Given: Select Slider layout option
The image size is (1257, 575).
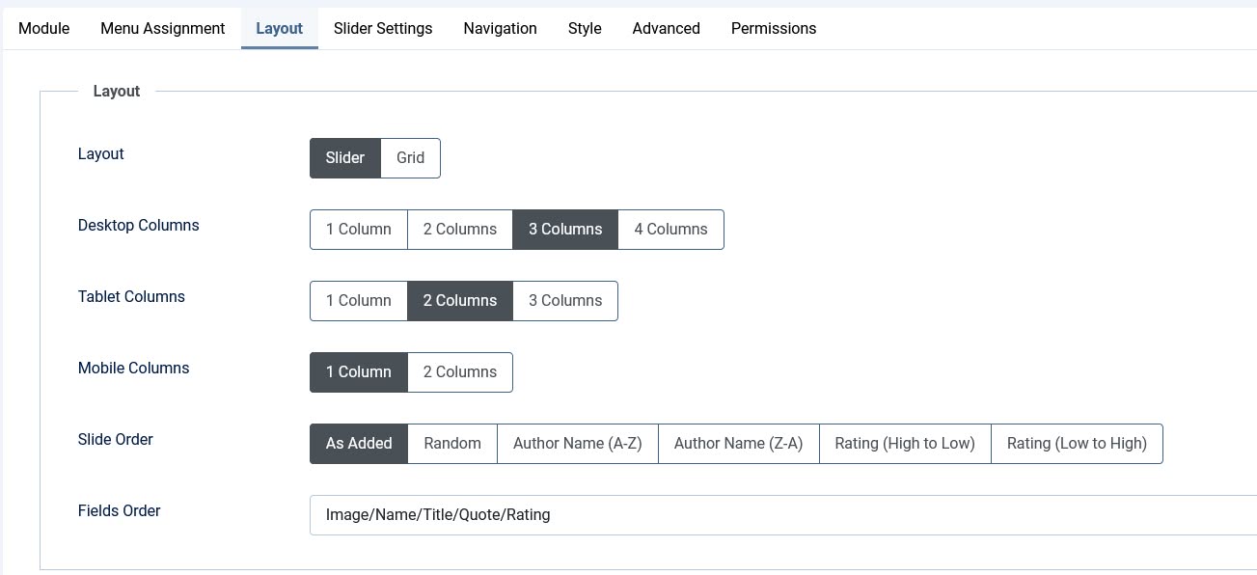Looking at the screenshot, I should click(x=345, y=158).
